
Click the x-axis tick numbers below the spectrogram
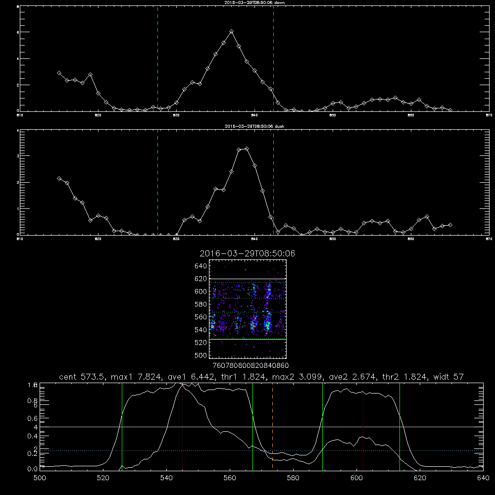[250, 366]
